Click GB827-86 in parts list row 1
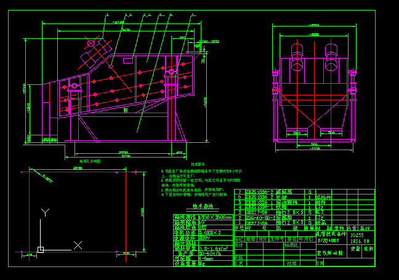The height and width of the screenshot is (280, 399). click(x=257, y=223)
